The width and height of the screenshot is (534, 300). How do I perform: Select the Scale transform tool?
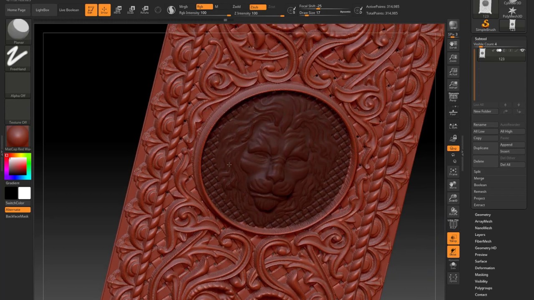point(131,10)
